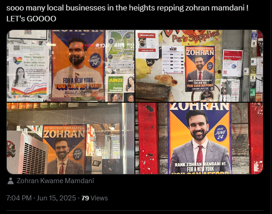Click the missing dog flyer in second photo

[147, 44]
